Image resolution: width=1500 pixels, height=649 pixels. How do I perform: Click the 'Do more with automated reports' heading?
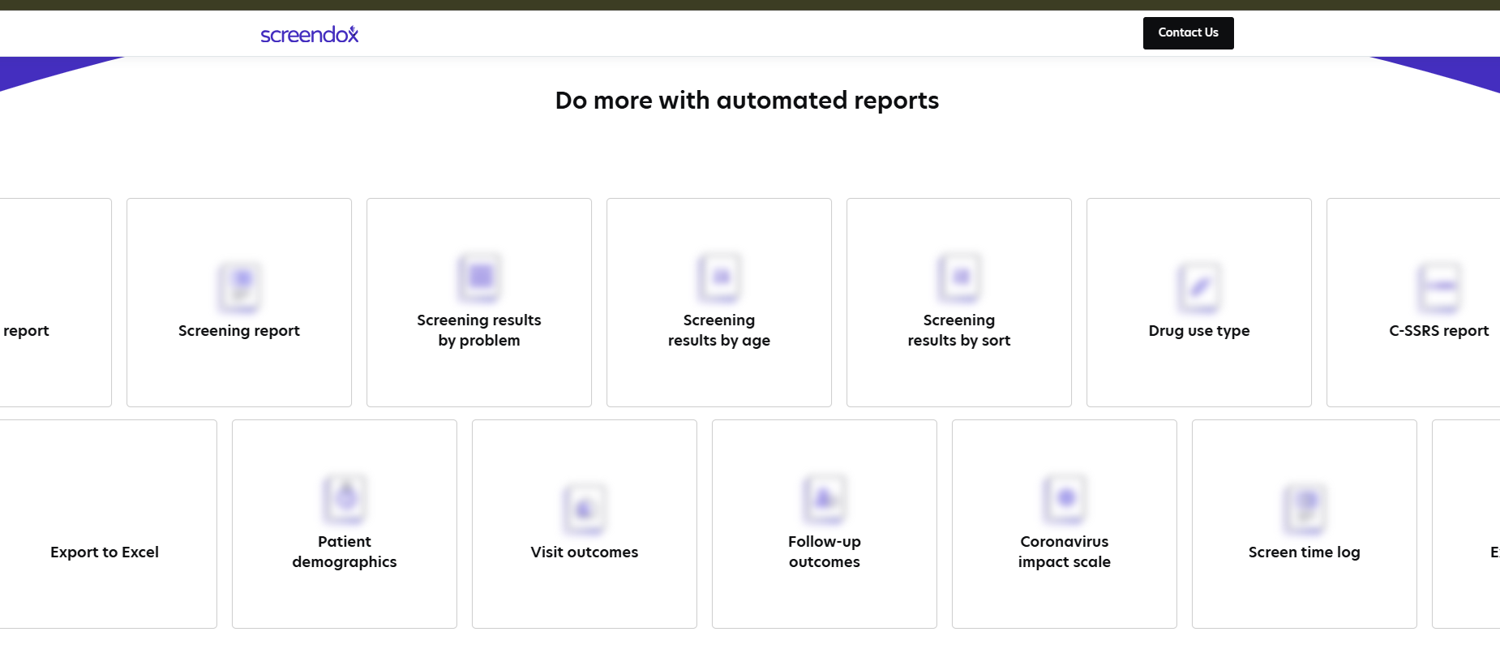coord(747,101)
